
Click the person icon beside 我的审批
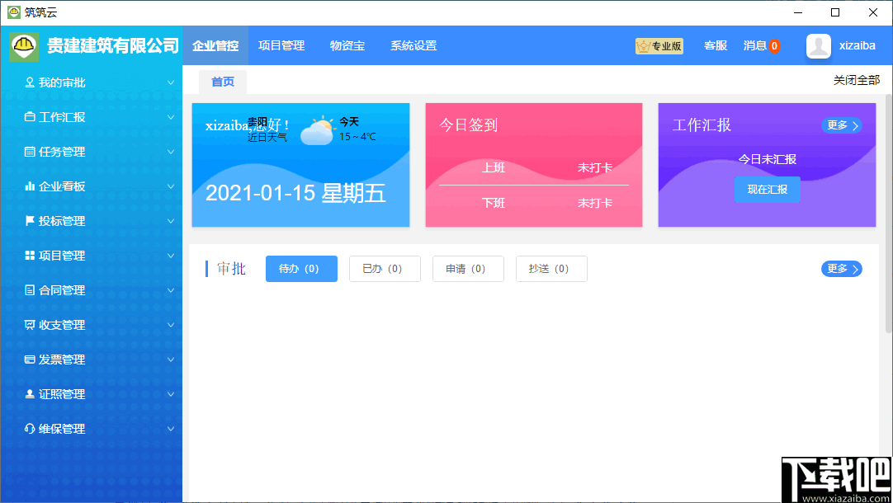pos(30,82)
